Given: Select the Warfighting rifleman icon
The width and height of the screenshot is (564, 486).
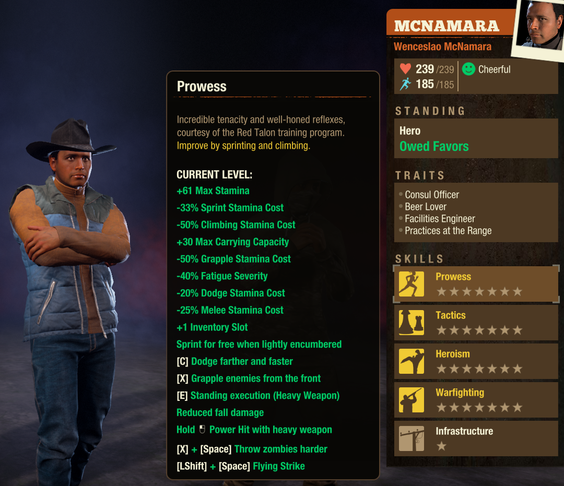Looking at the screenshot, I should pos(411,400).
